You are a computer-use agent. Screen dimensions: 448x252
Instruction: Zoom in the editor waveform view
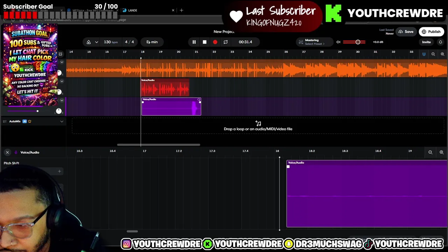tap(441, 152)
